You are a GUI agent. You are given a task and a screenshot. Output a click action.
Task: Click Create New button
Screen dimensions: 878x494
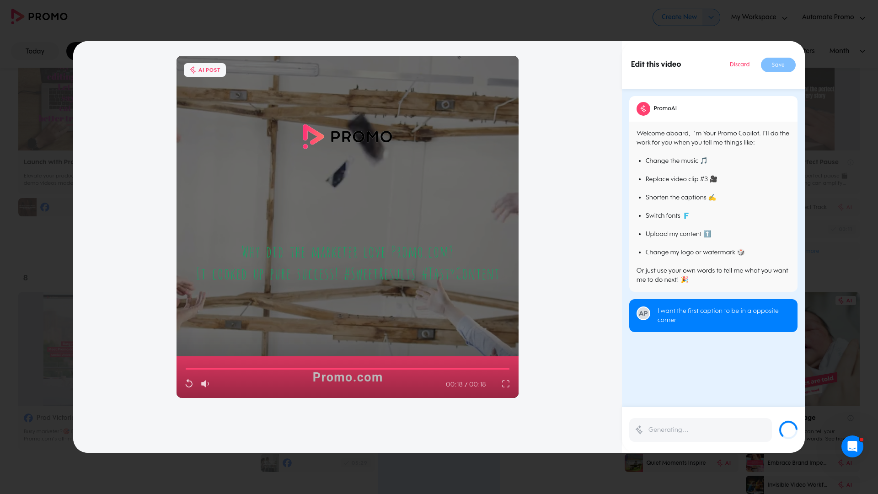(x=679, y=17)
